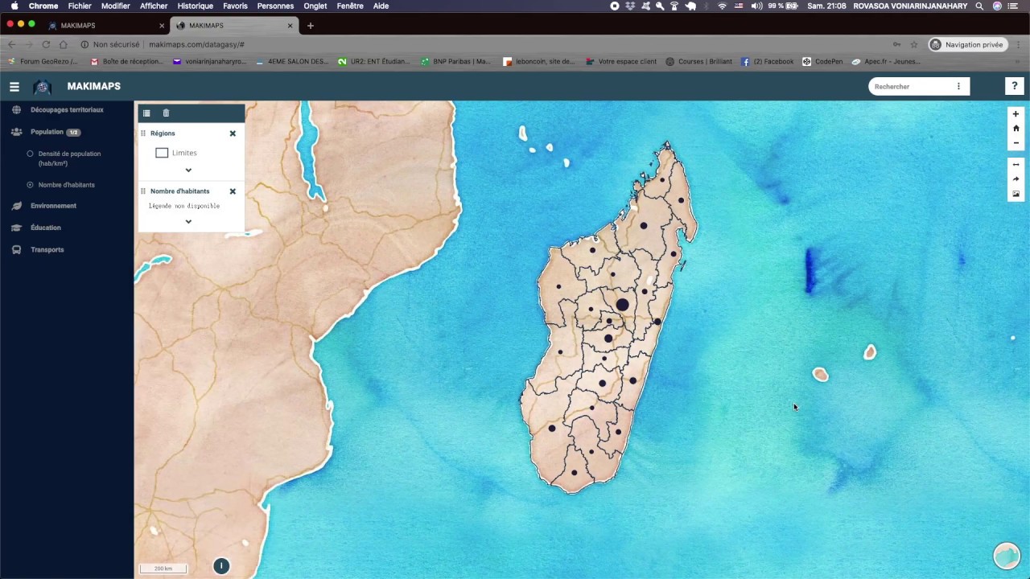Open Spotlight search in menu bar
This screenshot has height=579, width=1030.
click(x=979, y=6)
